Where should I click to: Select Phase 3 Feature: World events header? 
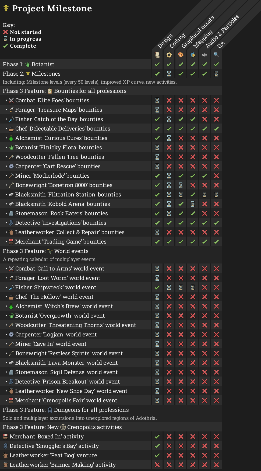[x=46, y=251]
